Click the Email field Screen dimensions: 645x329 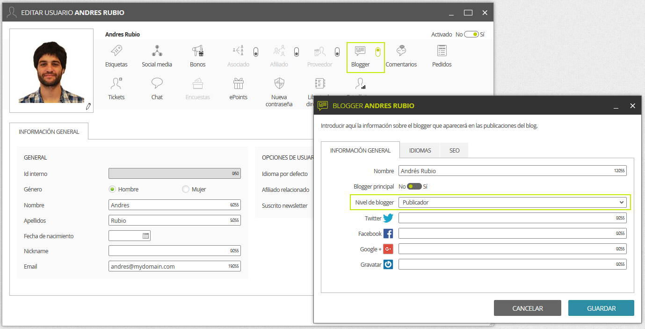[x=174, y=266]
